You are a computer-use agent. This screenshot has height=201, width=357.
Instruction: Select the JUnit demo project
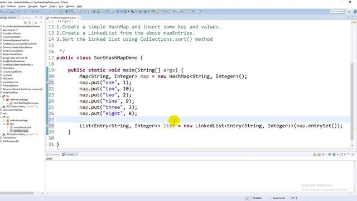(8, 68)
